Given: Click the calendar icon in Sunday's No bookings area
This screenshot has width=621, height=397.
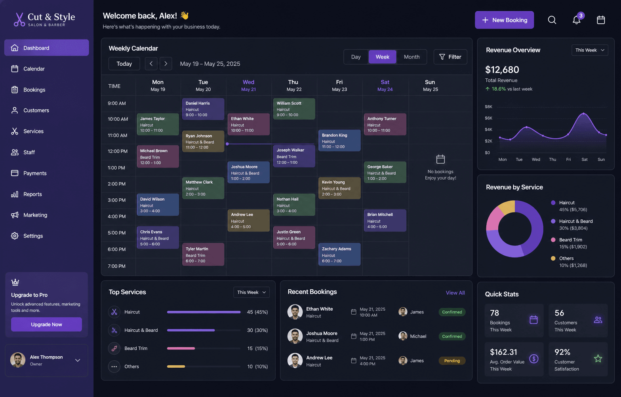Looking at the screenshot, I should 440,159.
